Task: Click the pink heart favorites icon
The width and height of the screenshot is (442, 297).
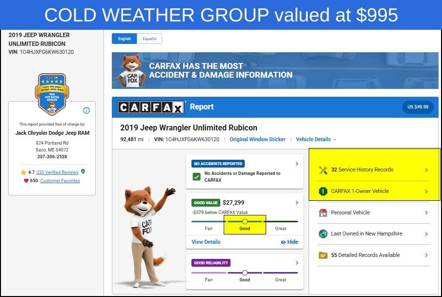Action: [26, 181]
